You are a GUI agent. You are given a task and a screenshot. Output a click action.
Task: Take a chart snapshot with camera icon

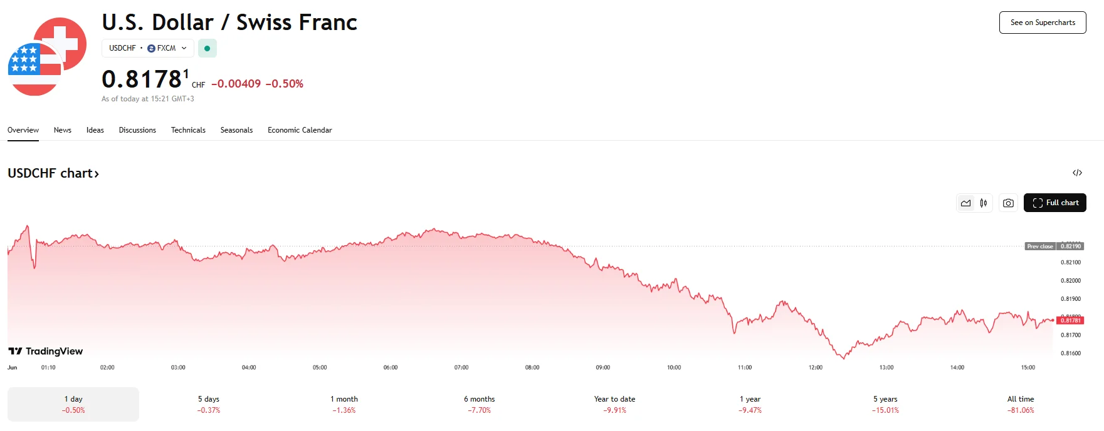(1008, 203)
